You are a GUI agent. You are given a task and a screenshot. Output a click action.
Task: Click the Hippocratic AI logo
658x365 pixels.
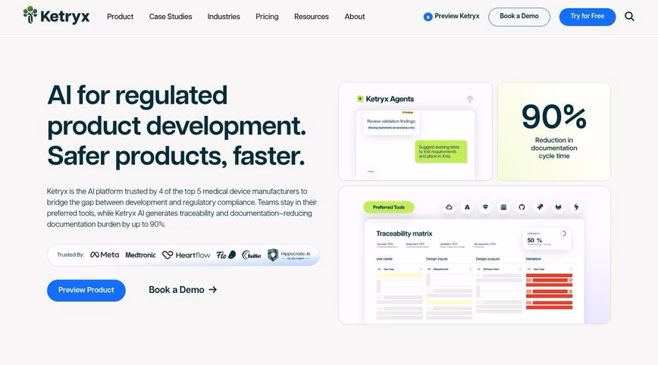pyautogui.click(x=289, y=254)
